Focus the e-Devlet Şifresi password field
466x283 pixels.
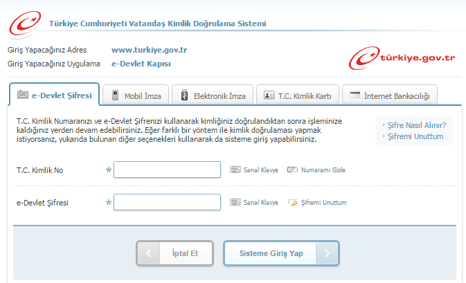point(167,202)
